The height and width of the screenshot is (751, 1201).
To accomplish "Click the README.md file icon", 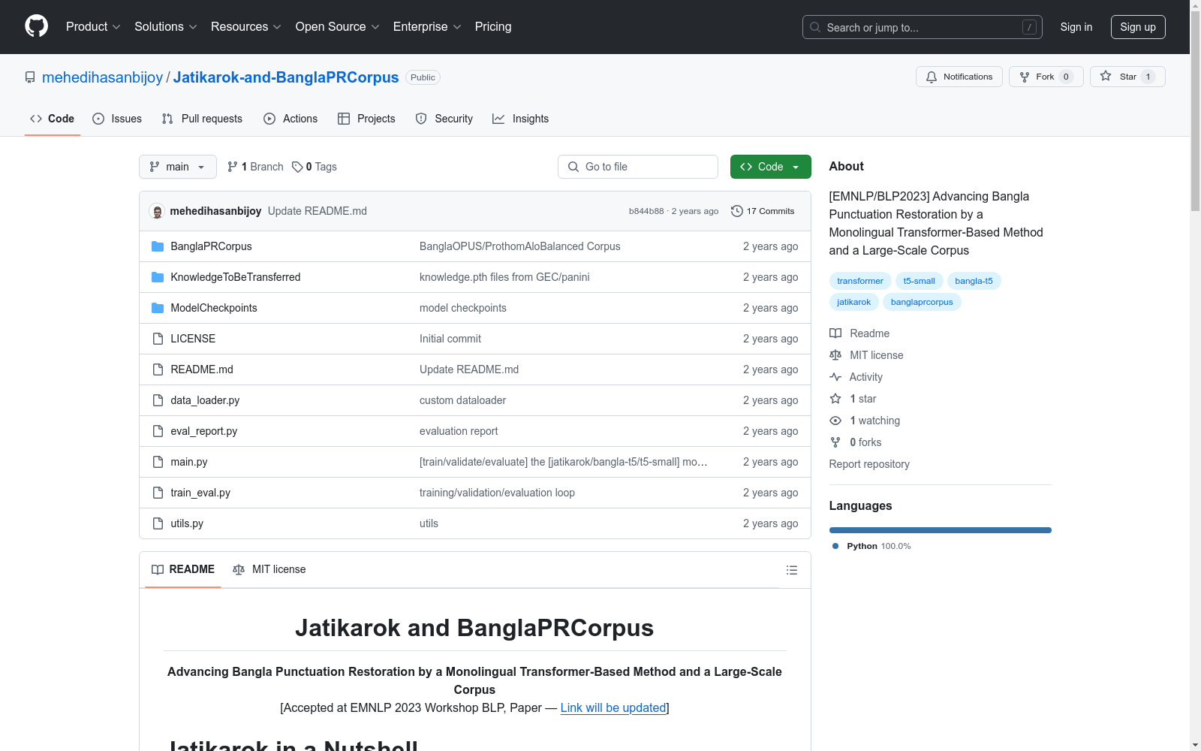I will [158, 369].
